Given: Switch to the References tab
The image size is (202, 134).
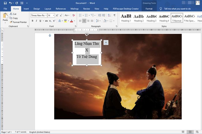Looking at the screenshot, I should [x=61, y=9].
